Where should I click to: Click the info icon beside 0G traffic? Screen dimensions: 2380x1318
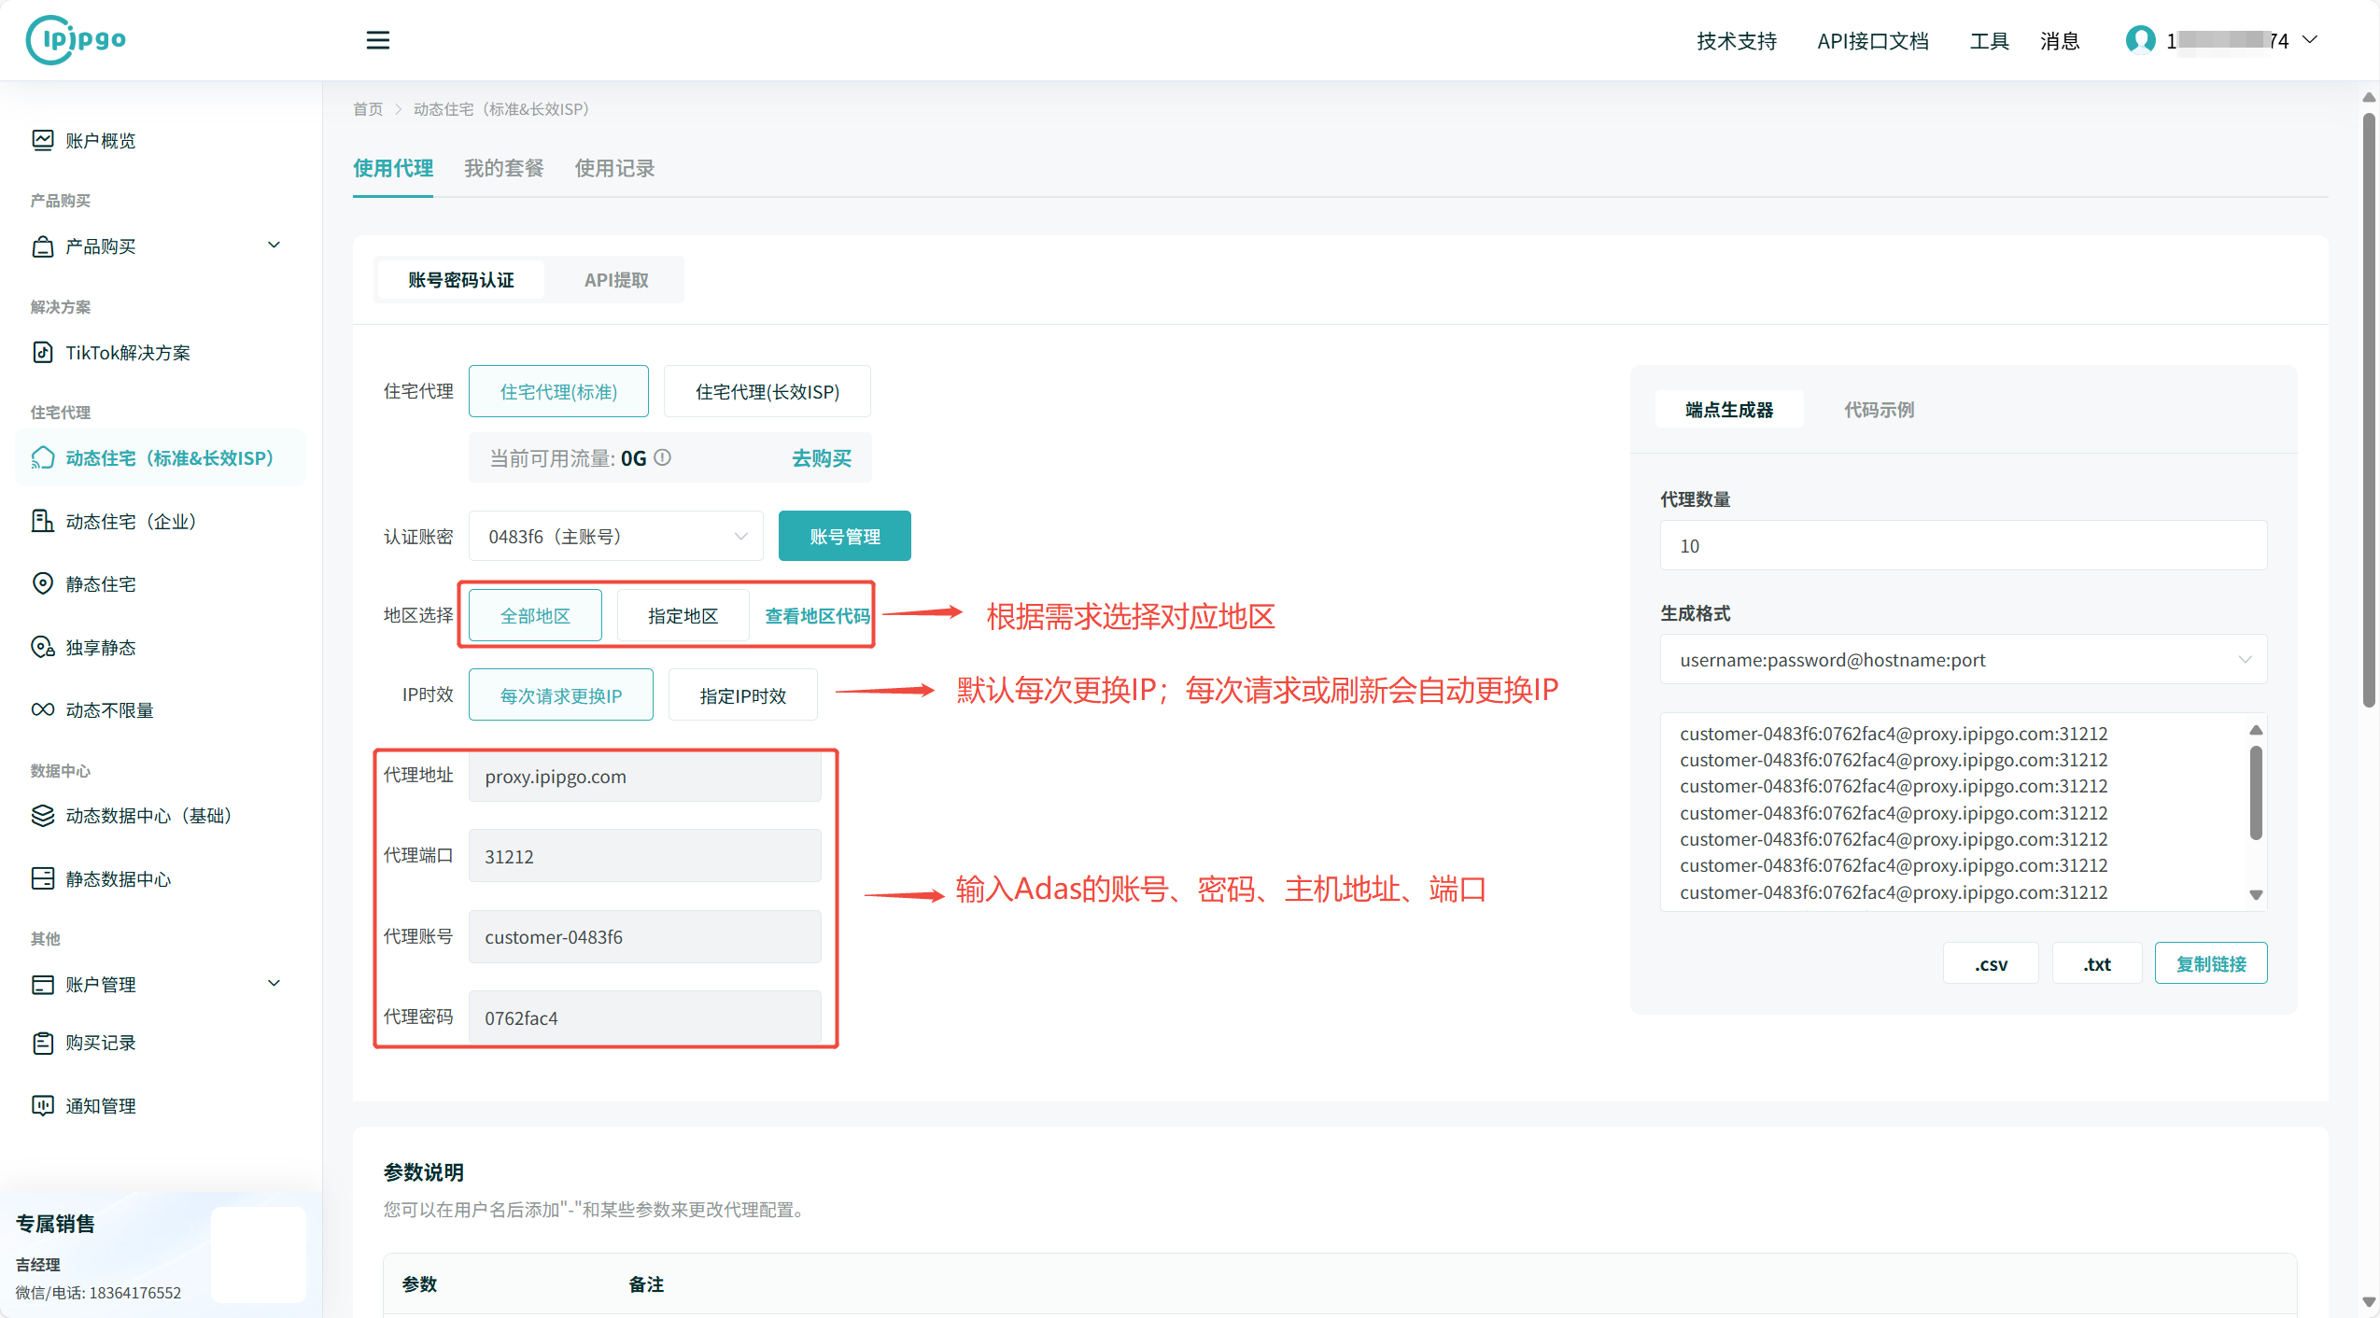point(662,457)
